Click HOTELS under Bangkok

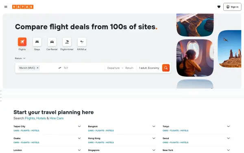pyautogui.click(x=110, y=131)
